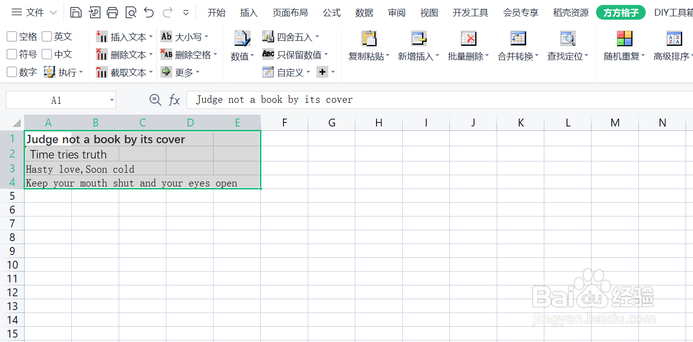Click the 执行 (Execute) icon

tap(49, 72)
